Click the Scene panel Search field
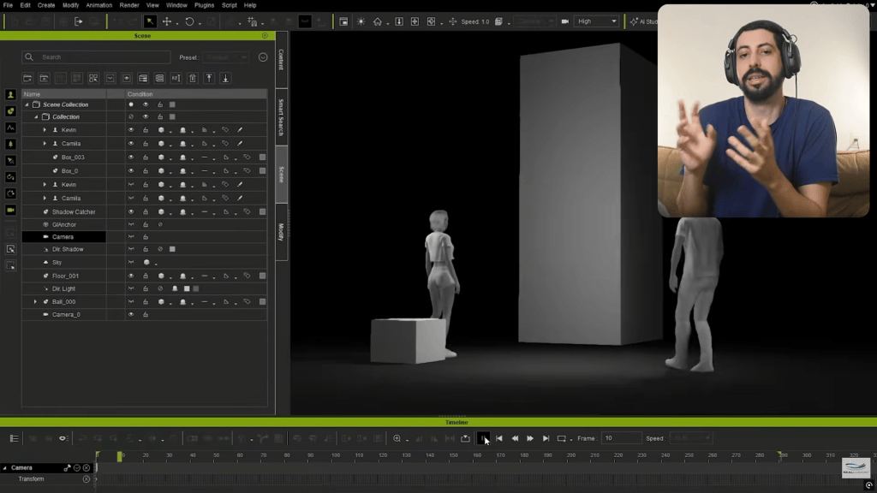This screenshot has height=493, width=877. 96,57
